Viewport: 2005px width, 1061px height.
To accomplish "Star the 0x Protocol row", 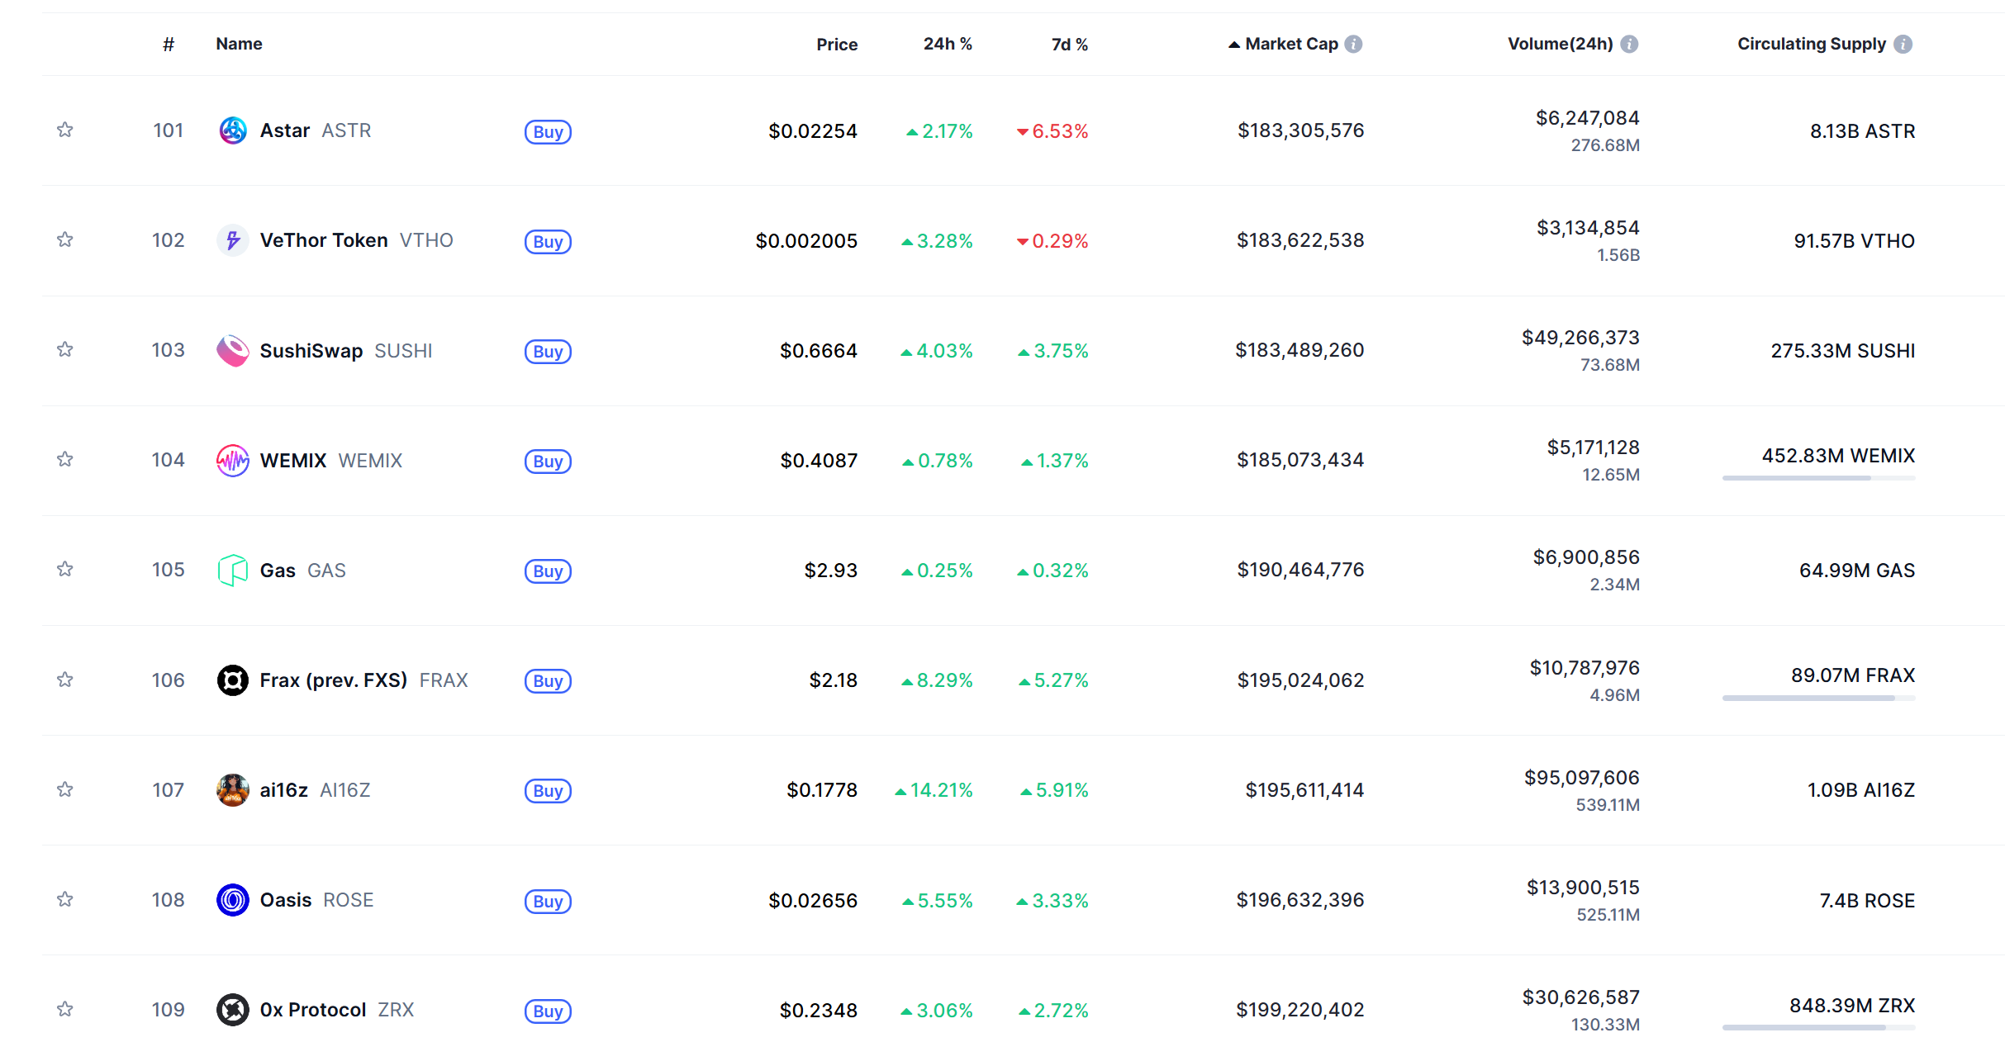I will 65,1009.
